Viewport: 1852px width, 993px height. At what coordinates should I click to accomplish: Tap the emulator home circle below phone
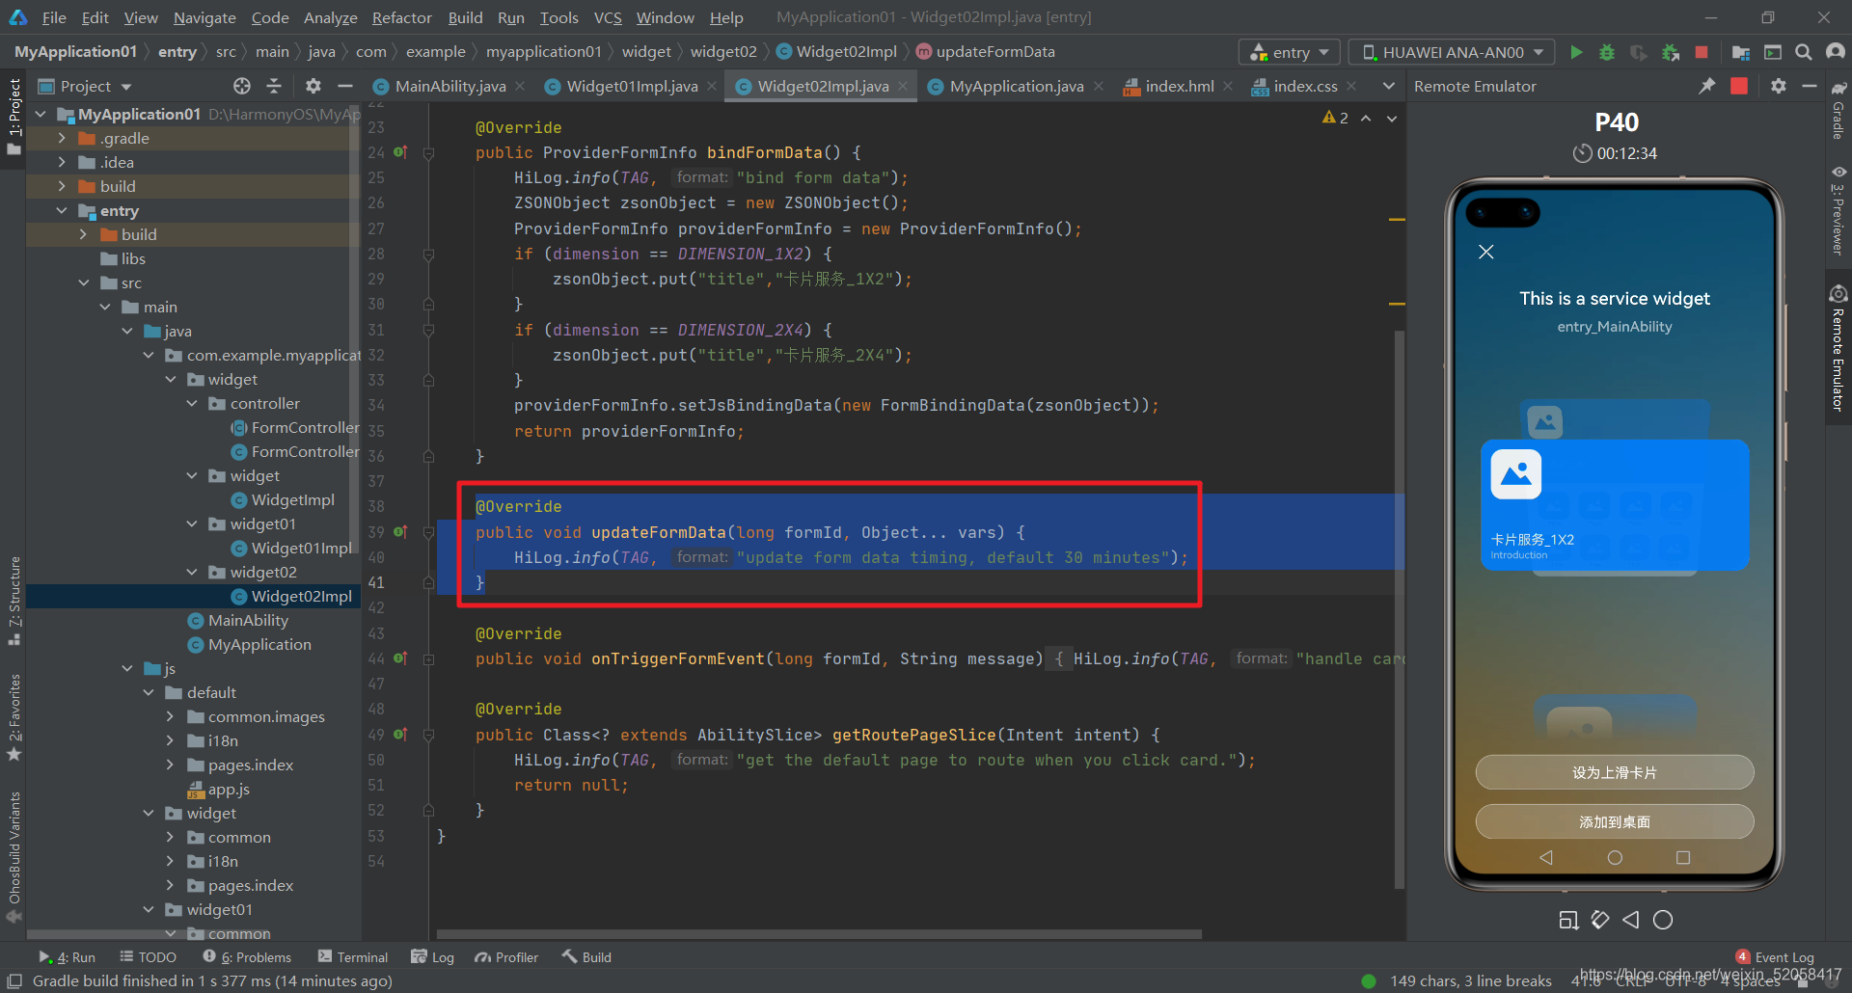(x=1663, y=920)
